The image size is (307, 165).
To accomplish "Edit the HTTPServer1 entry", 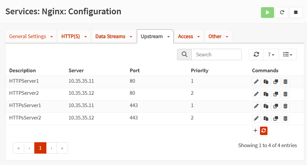I will tap(256, 82).
